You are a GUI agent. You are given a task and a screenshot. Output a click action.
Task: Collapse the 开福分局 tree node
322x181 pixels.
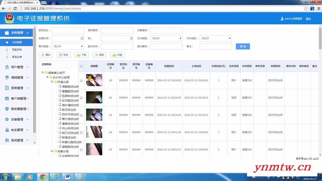[x=52, y=82]
